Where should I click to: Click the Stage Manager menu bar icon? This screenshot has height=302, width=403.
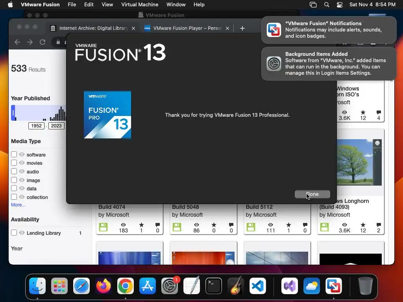[313, 5]
